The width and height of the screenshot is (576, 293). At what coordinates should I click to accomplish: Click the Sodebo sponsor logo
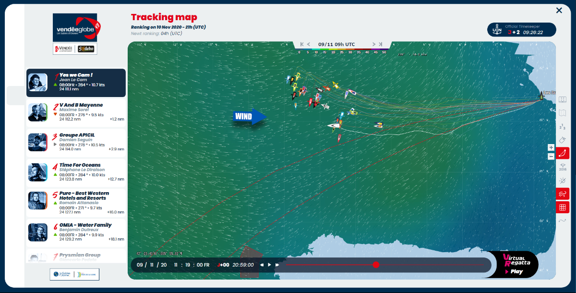[86, 49]
